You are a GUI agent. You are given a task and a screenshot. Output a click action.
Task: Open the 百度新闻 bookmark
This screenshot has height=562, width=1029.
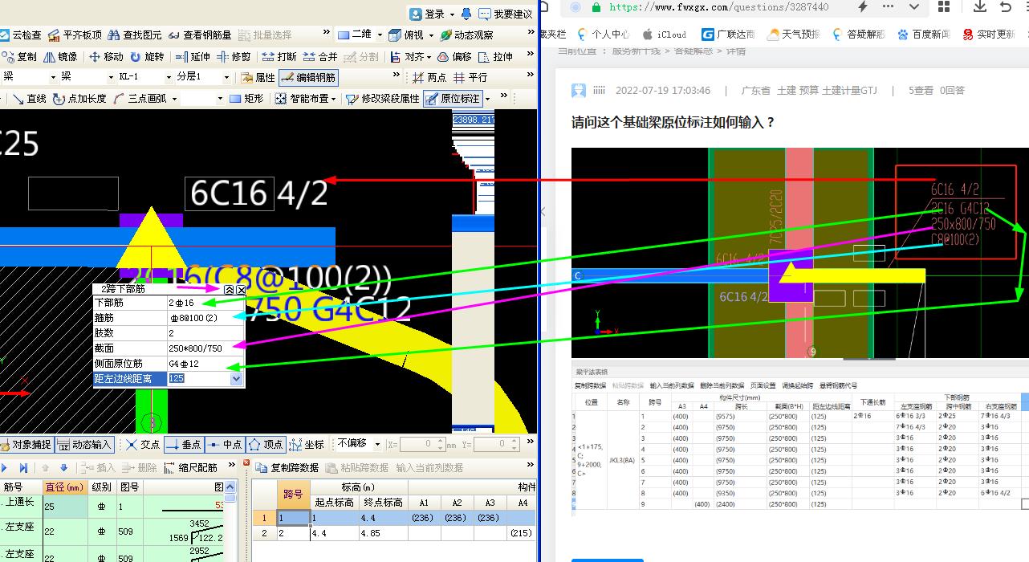click(924, 35)
